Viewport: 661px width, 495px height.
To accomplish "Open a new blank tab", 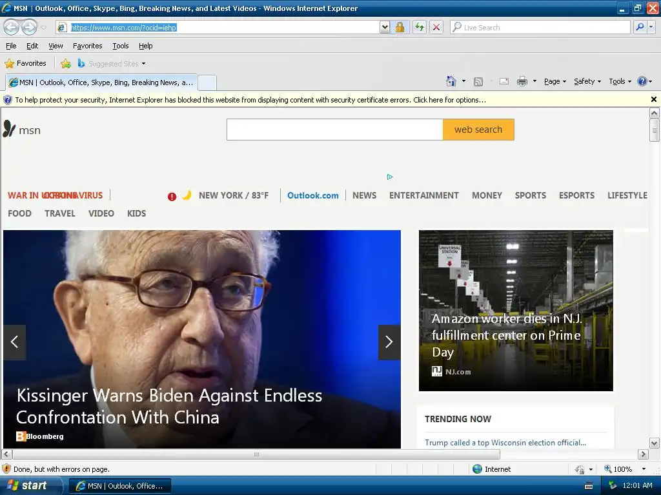I will pyautogui.click(x=207, y=82).
